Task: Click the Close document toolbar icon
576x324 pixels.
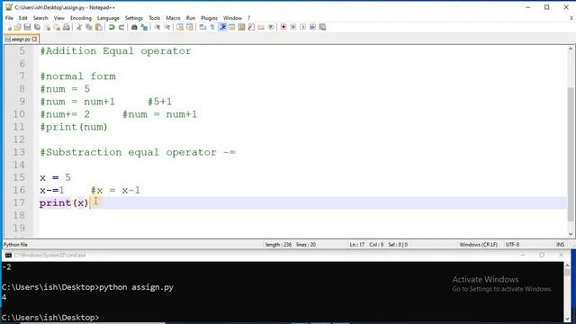Action: (47, 27)
